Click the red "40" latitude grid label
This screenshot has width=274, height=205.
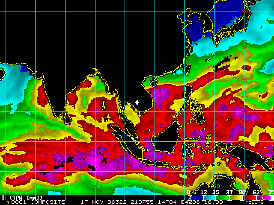(245, 11)
